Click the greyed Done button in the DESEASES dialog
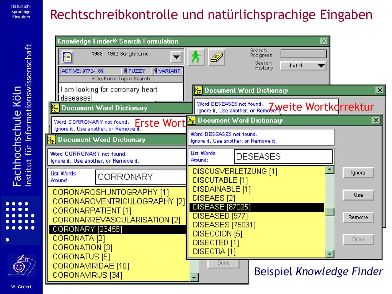This screenshot has height=294, width=392. pyautogui.click(x=358, y=240)
